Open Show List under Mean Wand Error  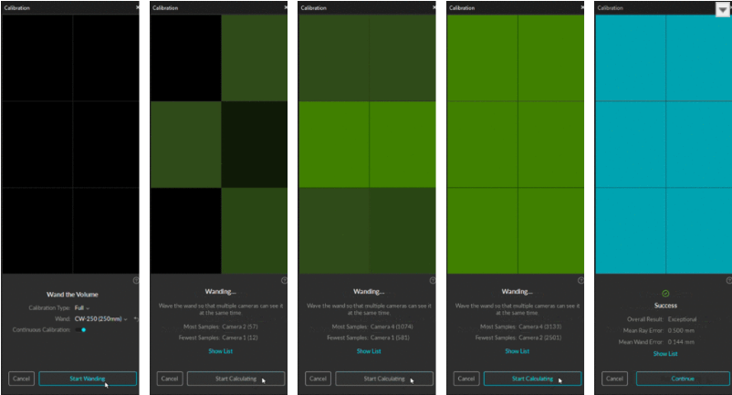coord(665,353)
